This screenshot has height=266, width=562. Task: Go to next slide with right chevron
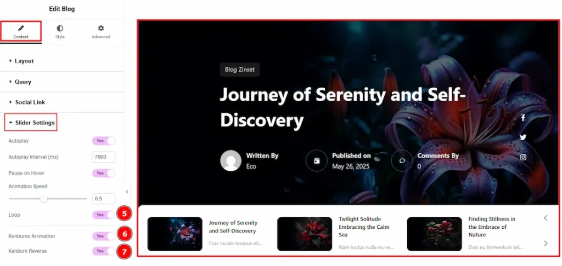click(x=546, y=244)
